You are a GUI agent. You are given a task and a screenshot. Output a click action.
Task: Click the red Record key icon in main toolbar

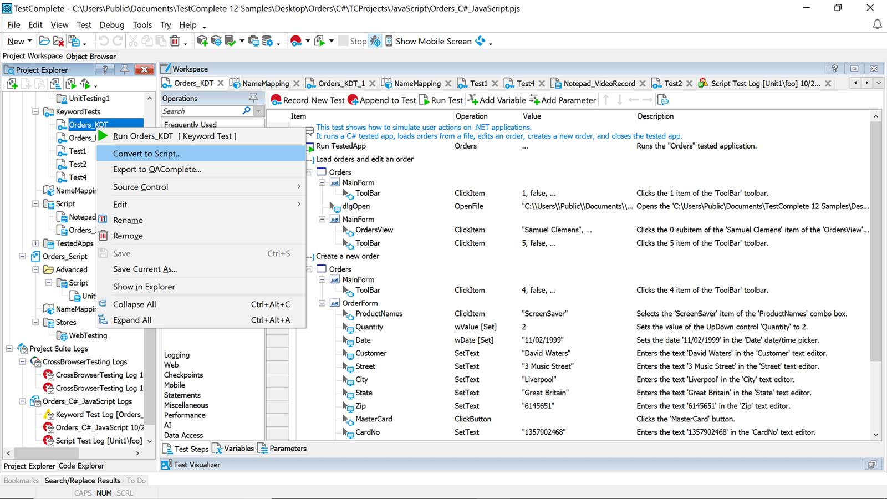[296, 41]
